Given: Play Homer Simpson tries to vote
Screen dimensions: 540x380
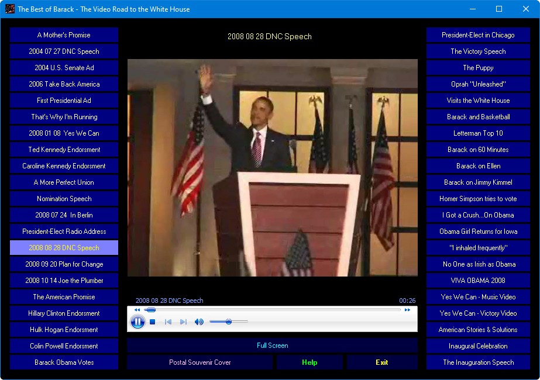Looking at the screenshot, I should point(478,198).
